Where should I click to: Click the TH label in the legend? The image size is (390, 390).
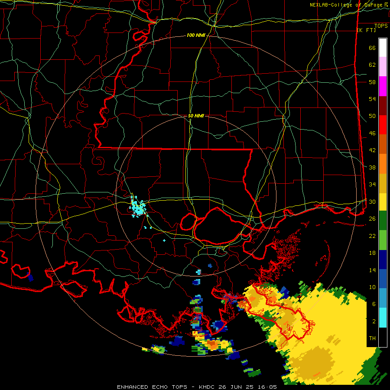[372, 338]
